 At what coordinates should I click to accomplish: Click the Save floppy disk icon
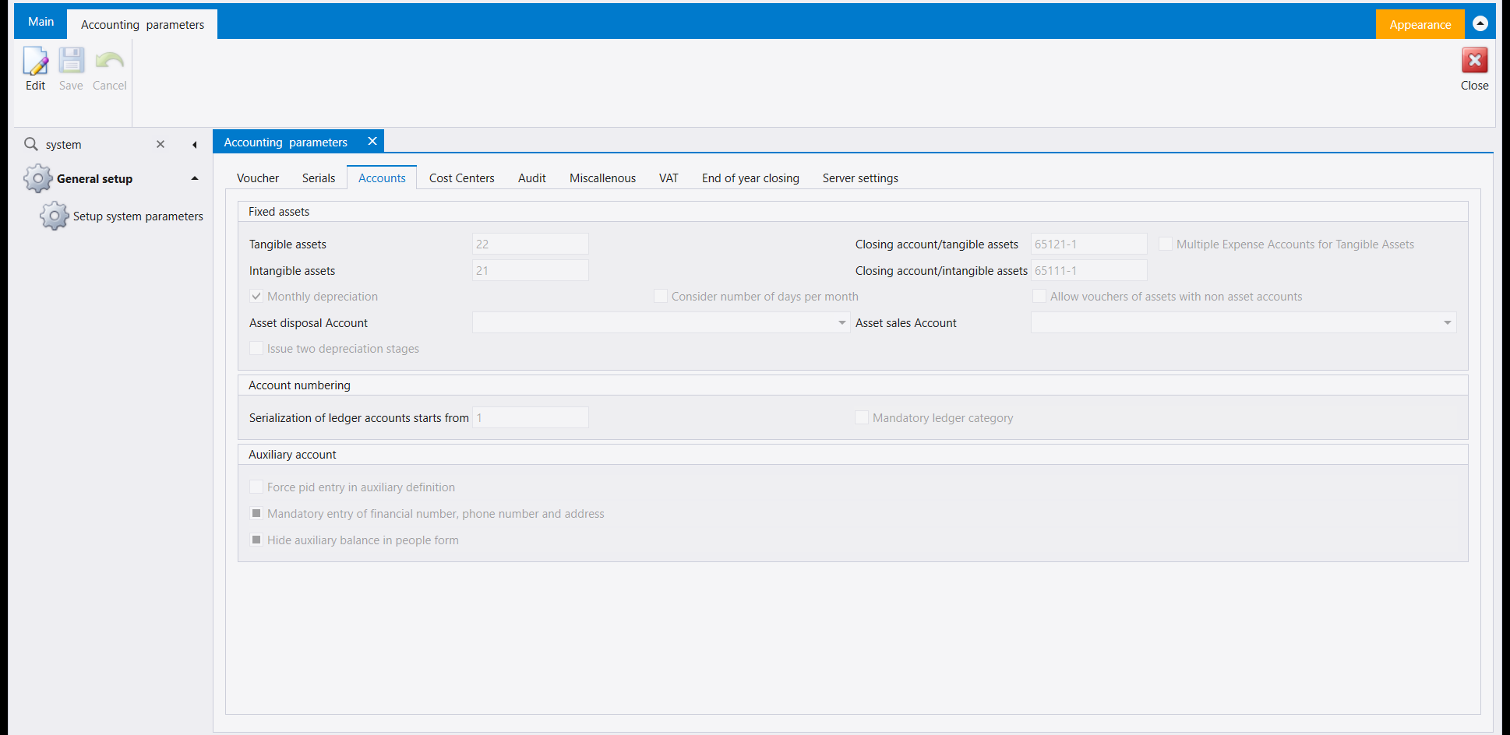tap(72, 61)
